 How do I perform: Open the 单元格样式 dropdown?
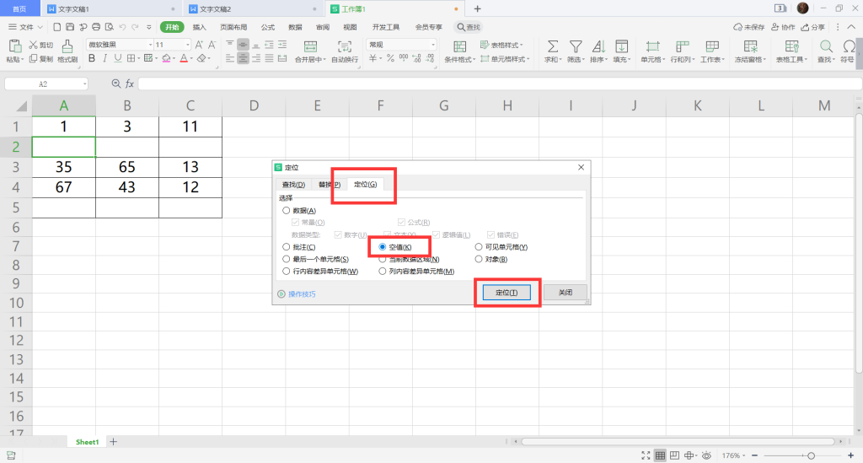505,59
